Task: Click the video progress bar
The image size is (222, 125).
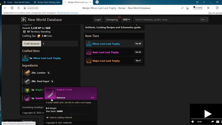Action: coord(206,119)
